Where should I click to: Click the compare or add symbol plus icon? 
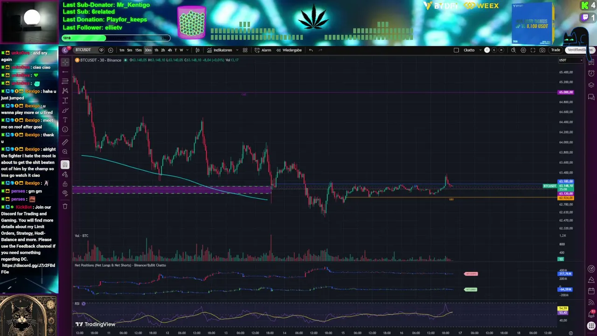click(x=111, y=50)
